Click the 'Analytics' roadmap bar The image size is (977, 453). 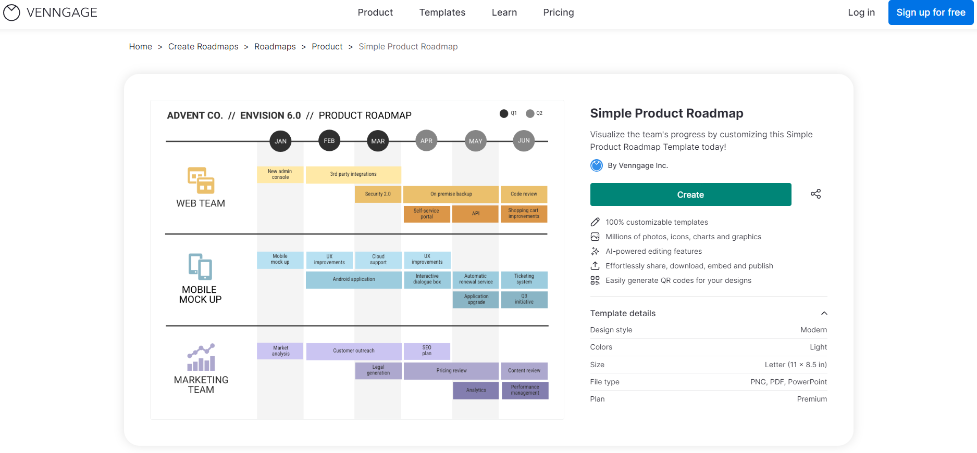click(476, 391)
